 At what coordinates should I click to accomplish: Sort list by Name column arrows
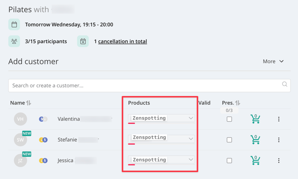[29, 103]
